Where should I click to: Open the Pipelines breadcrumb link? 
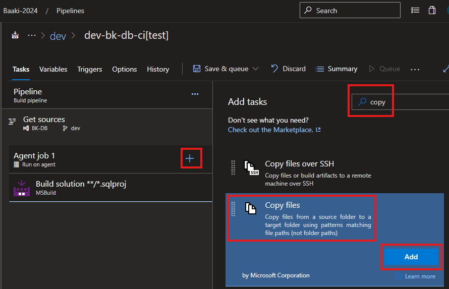click(x=70, y=11)
